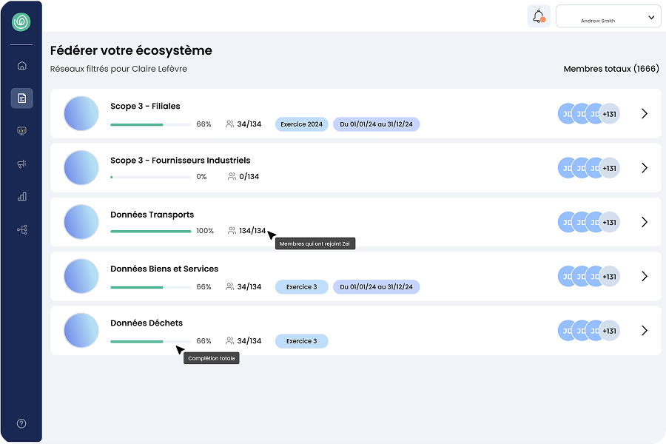Click the network hierarchy icon in the sidebar

(21, 229)
